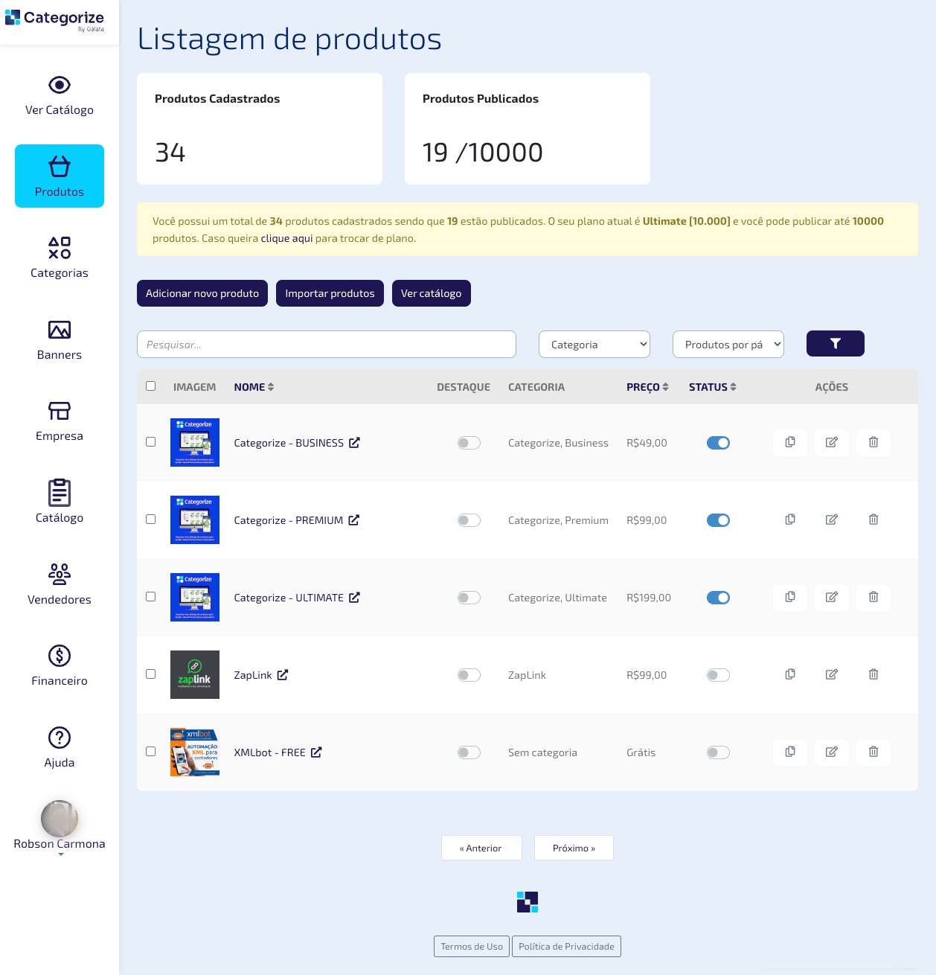Disable status for Categorize - PREMIUM
Viewport: 936px width, 975px height.
pos(718,520)
